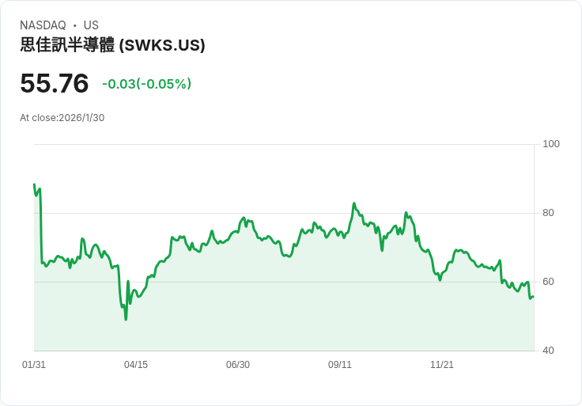Image resolution: width=582 pixels, height=406 pixels.
Task: Select the 04/15 date on the x-axis
Action: coord(136,365)
